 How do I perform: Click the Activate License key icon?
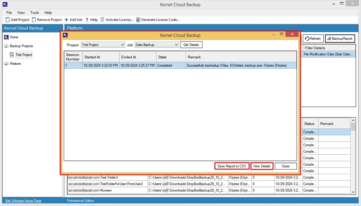pyautogui.click(x=102, y=20)
